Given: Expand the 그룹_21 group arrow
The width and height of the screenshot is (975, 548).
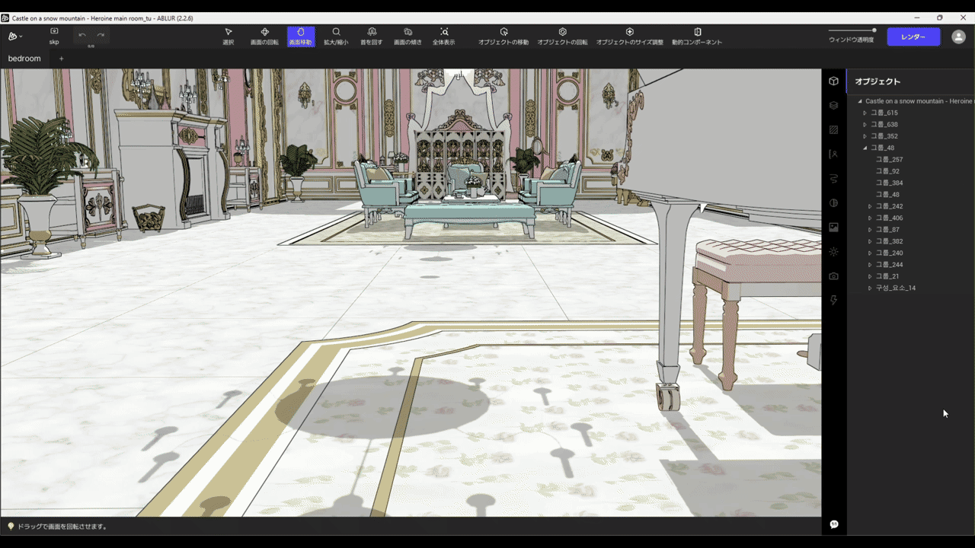Looking at the screenshot, I should coord(871,276).
